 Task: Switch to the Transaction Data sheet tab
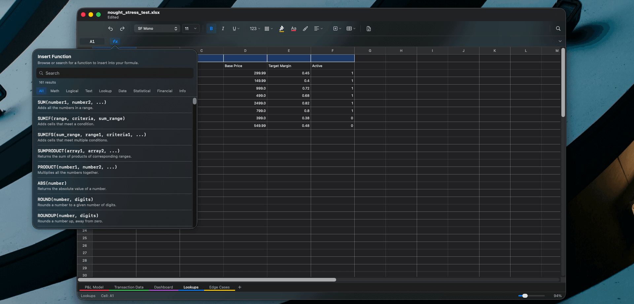click(x=128, y=287)
